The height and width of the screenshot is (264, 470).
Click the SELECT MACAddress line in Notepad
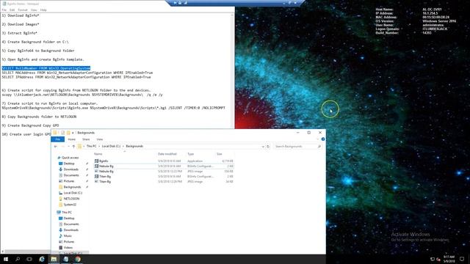point(77,73)
